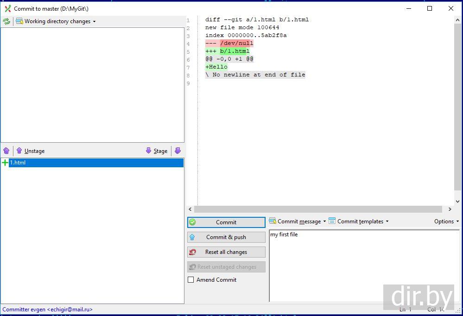Screen dimensions: 463x316
Task: Click the horizontal scrollbar right arrow
Action: click(x=450, y=209)
